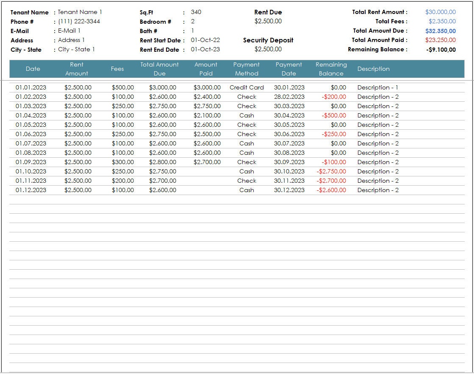This screenshot has height=374, width=474.
Task: Click the Address 1 value cell
Action: 71,40
